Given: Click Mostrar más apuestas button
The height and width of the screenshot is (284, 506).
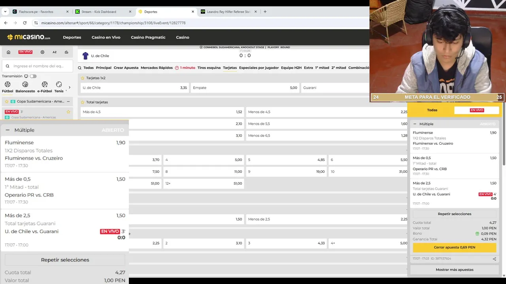Looking at the screenshot, I should (x=454, y=270).
